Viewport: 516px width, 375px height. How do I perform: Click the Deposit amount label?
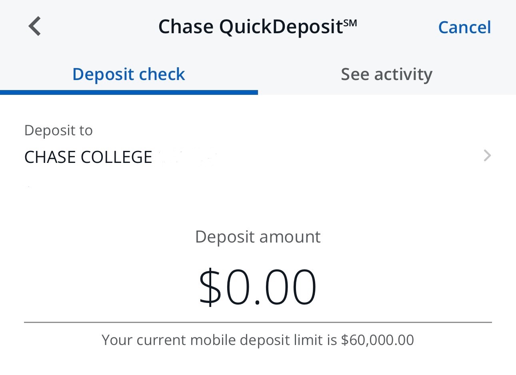258,237
